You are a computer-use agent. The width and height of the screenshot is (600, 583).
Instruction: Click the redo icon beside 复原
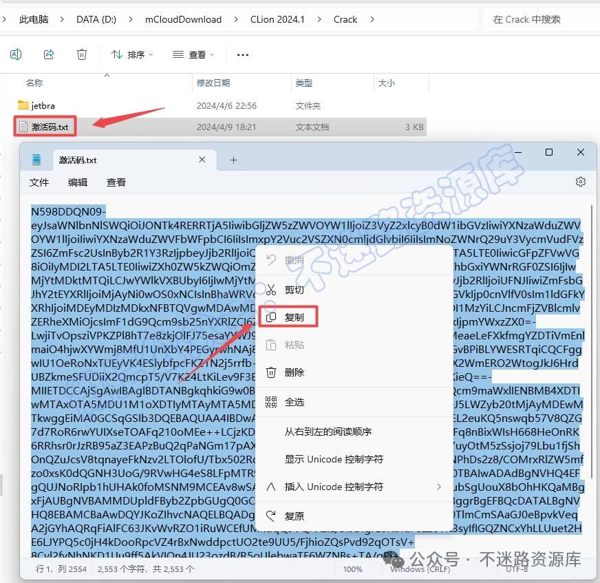point(271,516)
